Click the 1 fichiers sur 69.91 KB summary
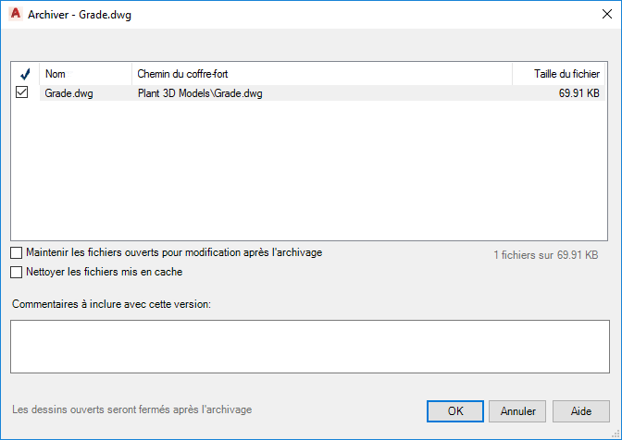 (545, 254)
